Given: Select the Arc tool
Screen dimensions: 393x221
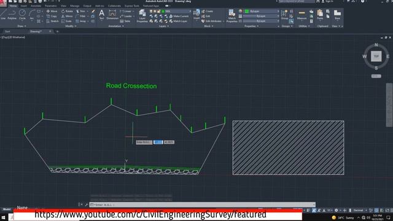Looking at the screenshot, I should click(x=32, y=14).
